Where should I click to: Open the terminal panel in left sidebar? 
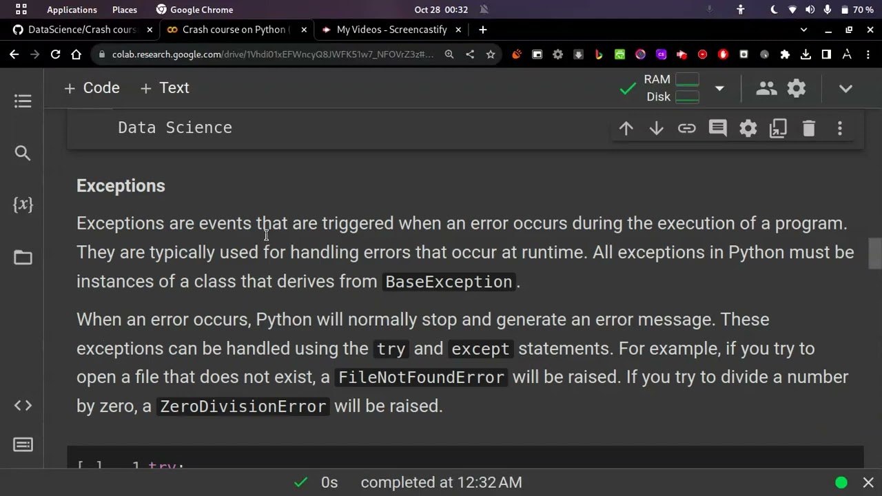[x=23, y=445]
